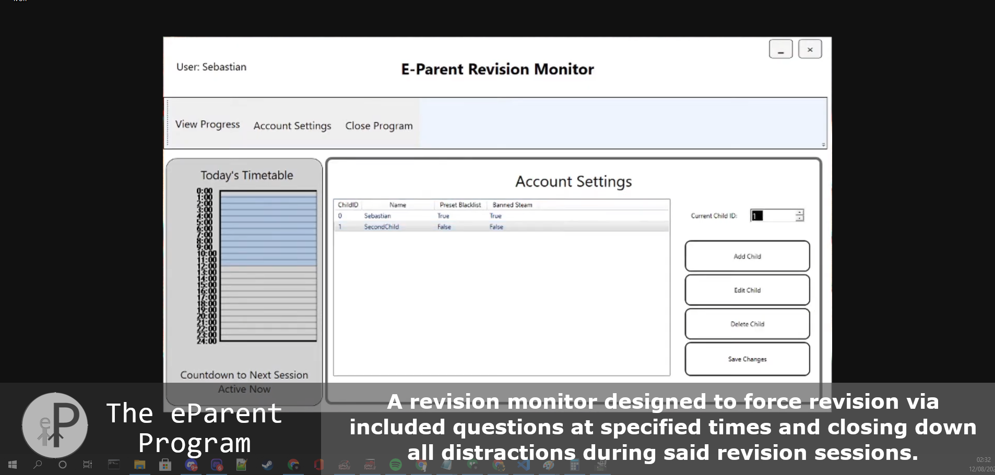Sort table by the Name column header
Screen dimensions: 995x475
[398, 205]
